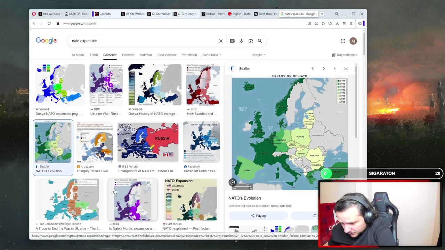This screenshot has height=250, width=445.
Task: Reload the current page
Action: [x=49, y=23]
